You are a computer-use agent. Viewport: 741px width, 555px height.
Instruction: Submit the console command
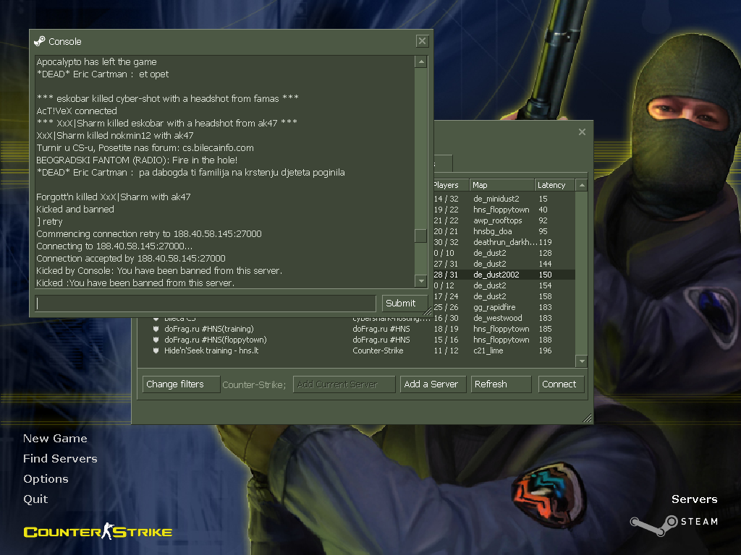click(404, 304)
